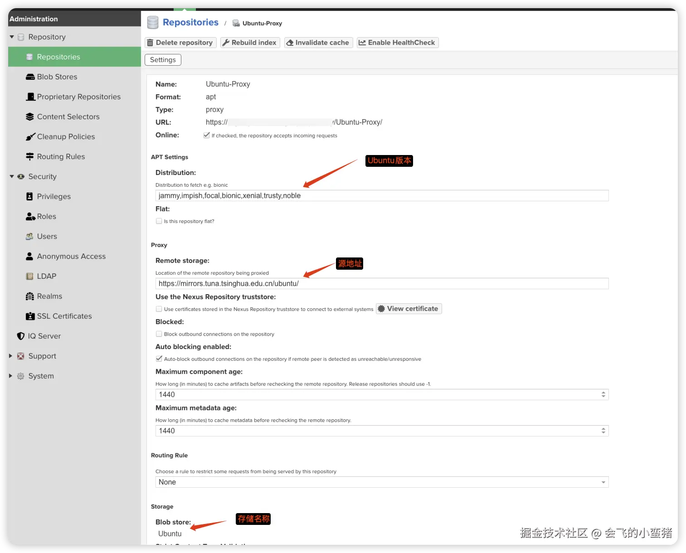
Task: Go to Privileges in the sidebar
Action: pyautogui.click(x=74, y=196)
